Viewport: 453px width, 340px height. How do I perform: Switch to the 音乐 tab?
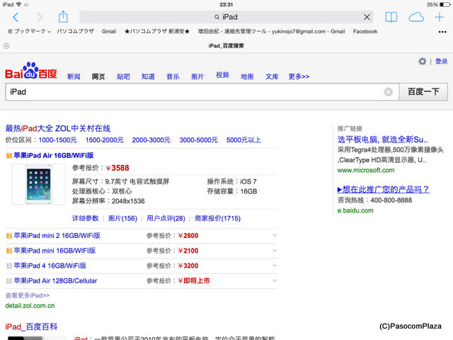(x=173, y=76)
